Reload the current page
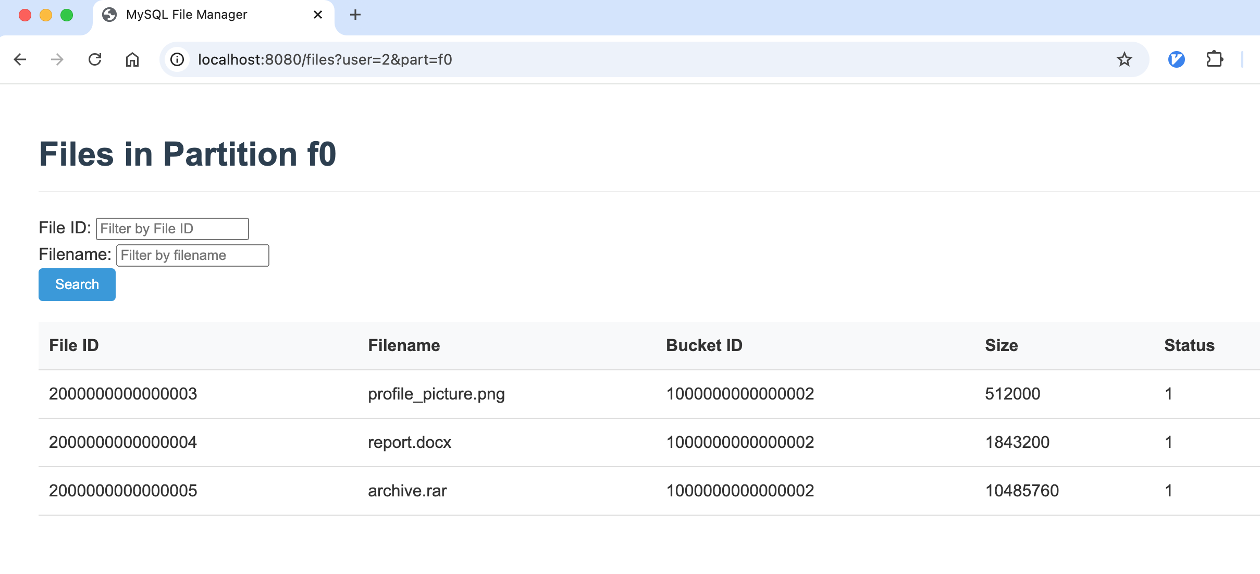 (95, 59)
